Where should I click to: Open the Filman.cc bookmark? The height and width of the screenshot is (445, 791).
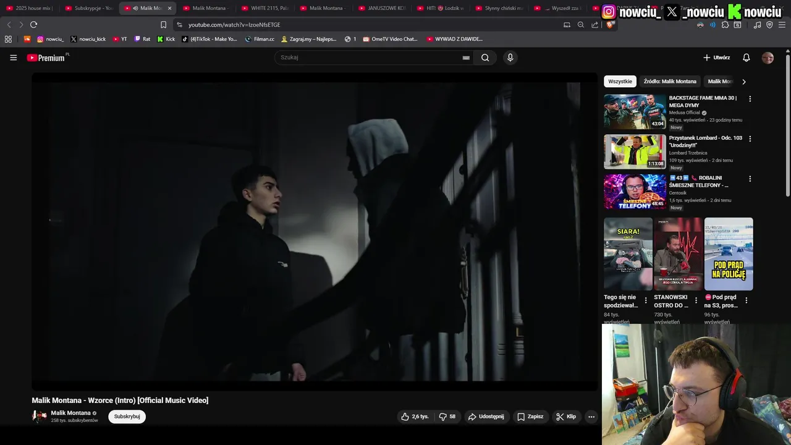pyautogui.click(x=260, y=39)
